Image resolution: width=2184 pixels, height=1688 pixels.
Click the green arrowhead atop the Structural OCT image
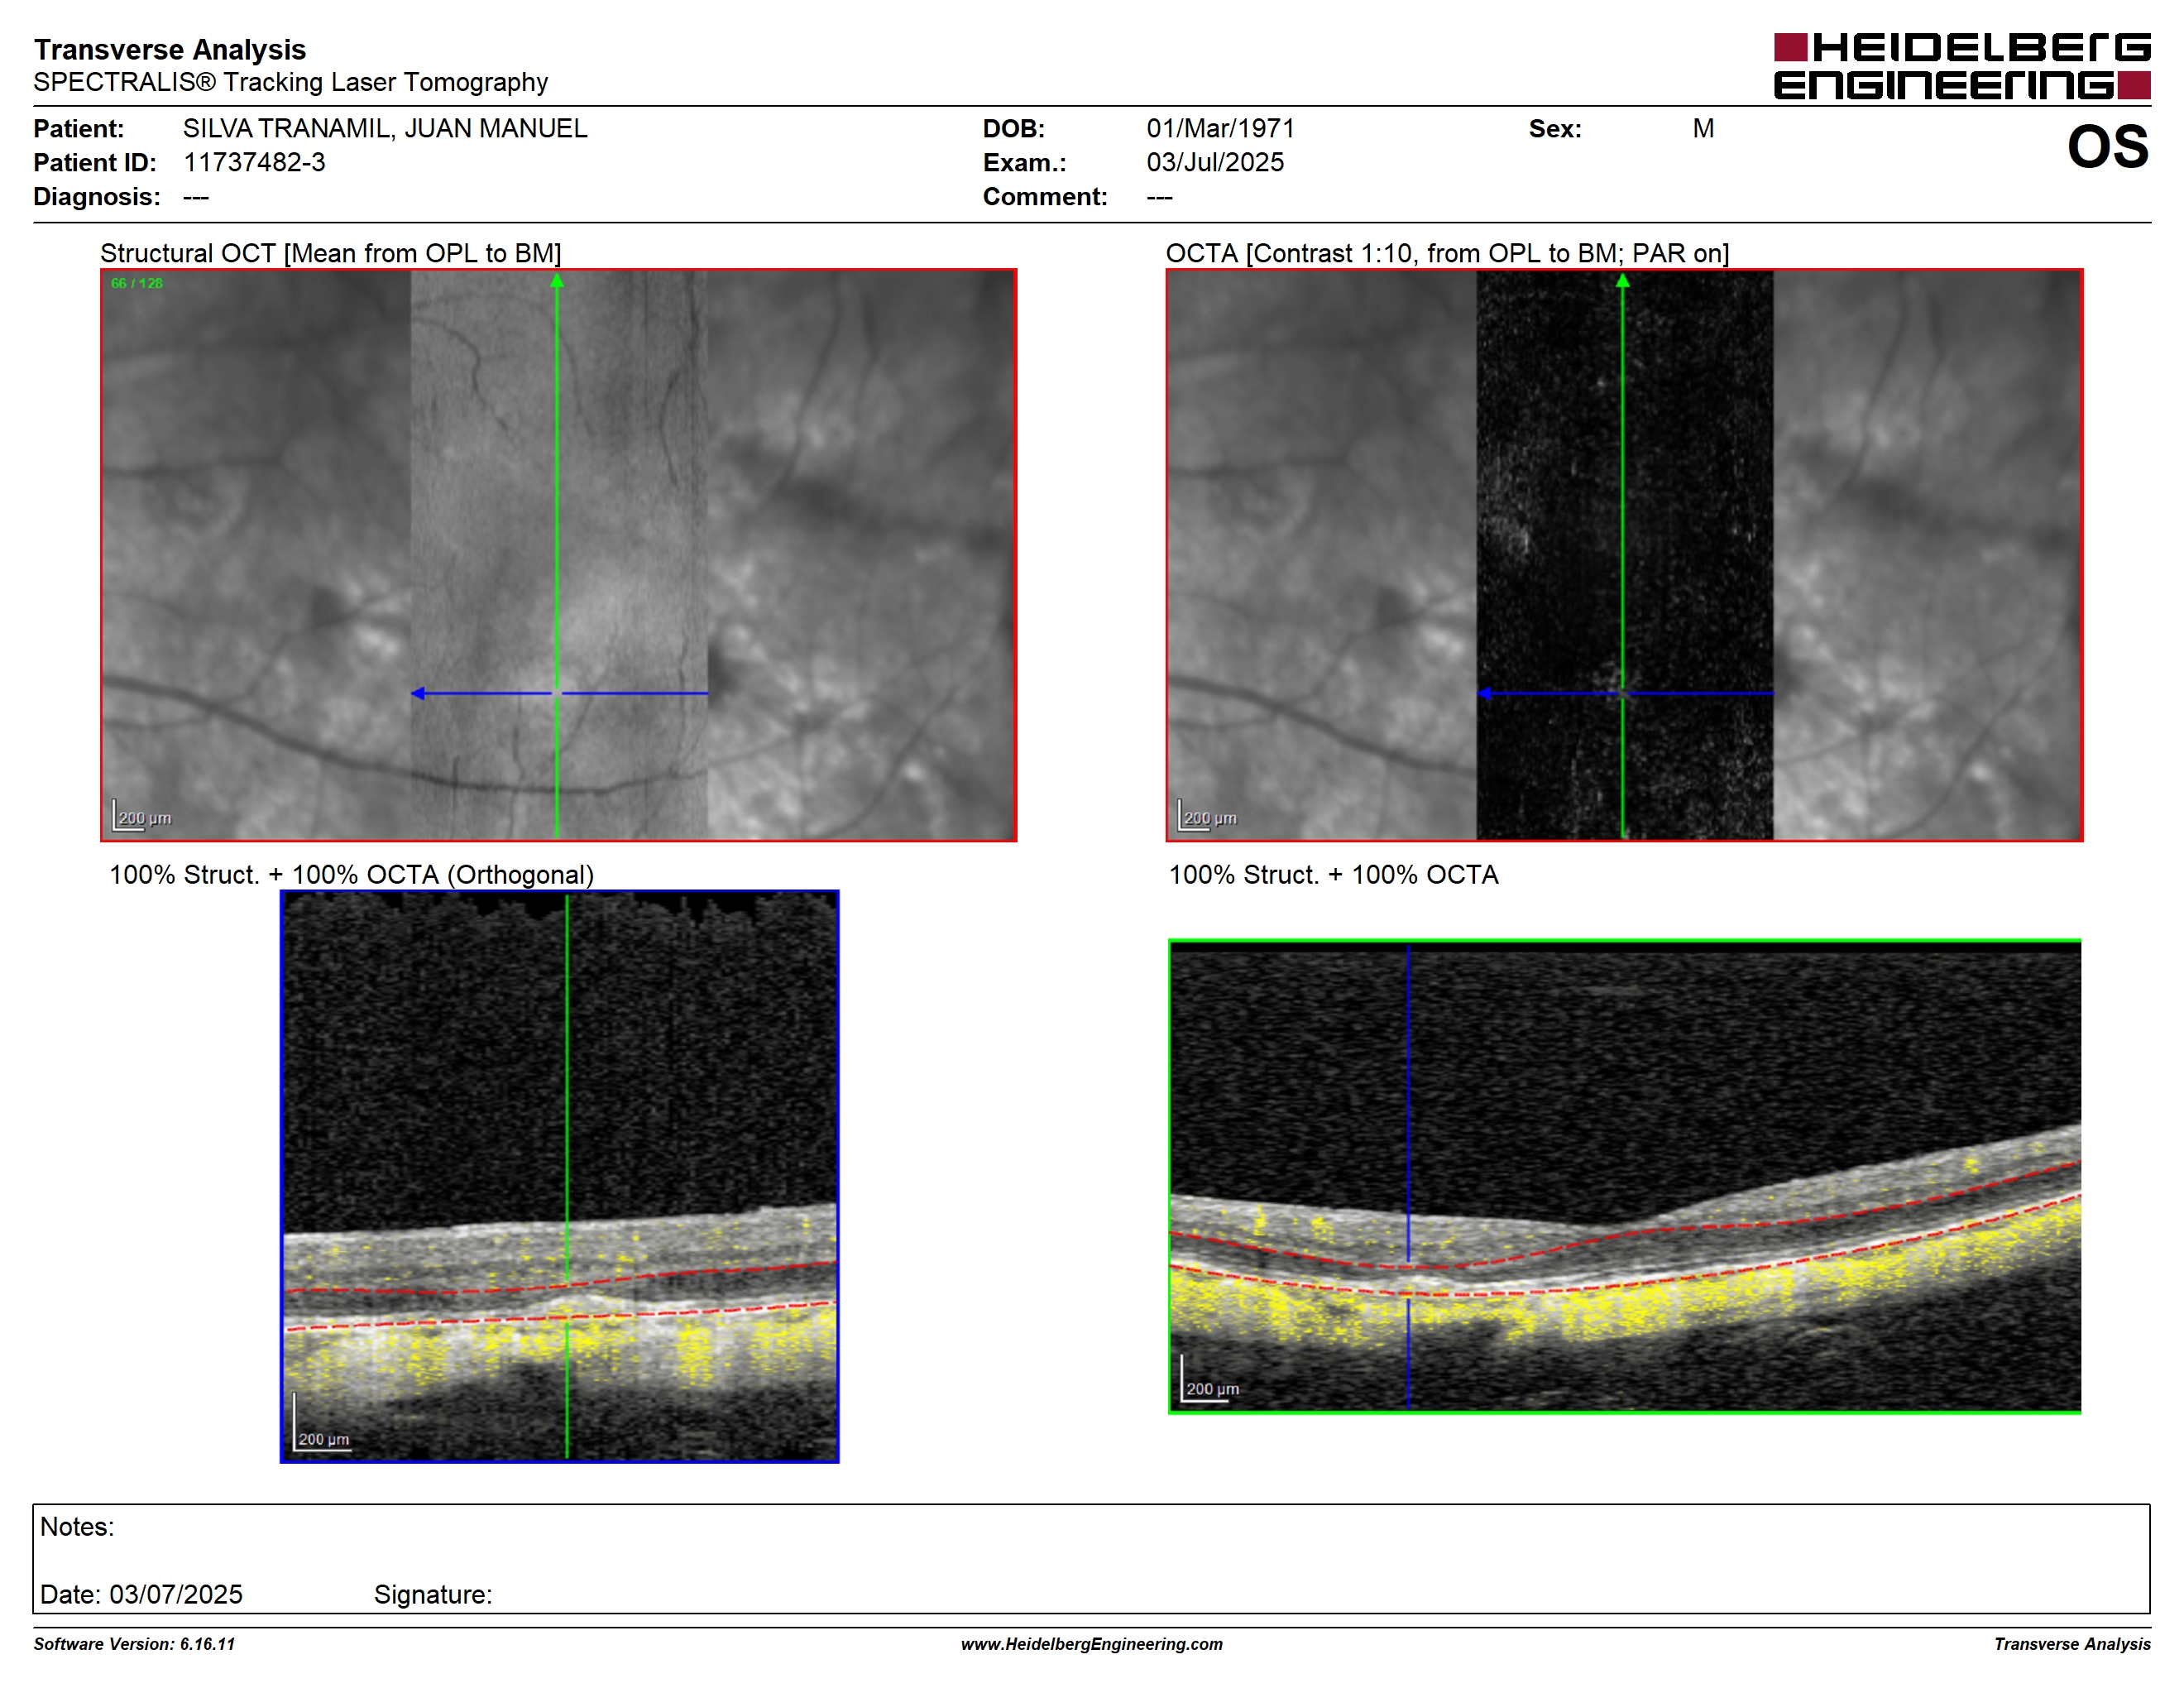(557, 281)
